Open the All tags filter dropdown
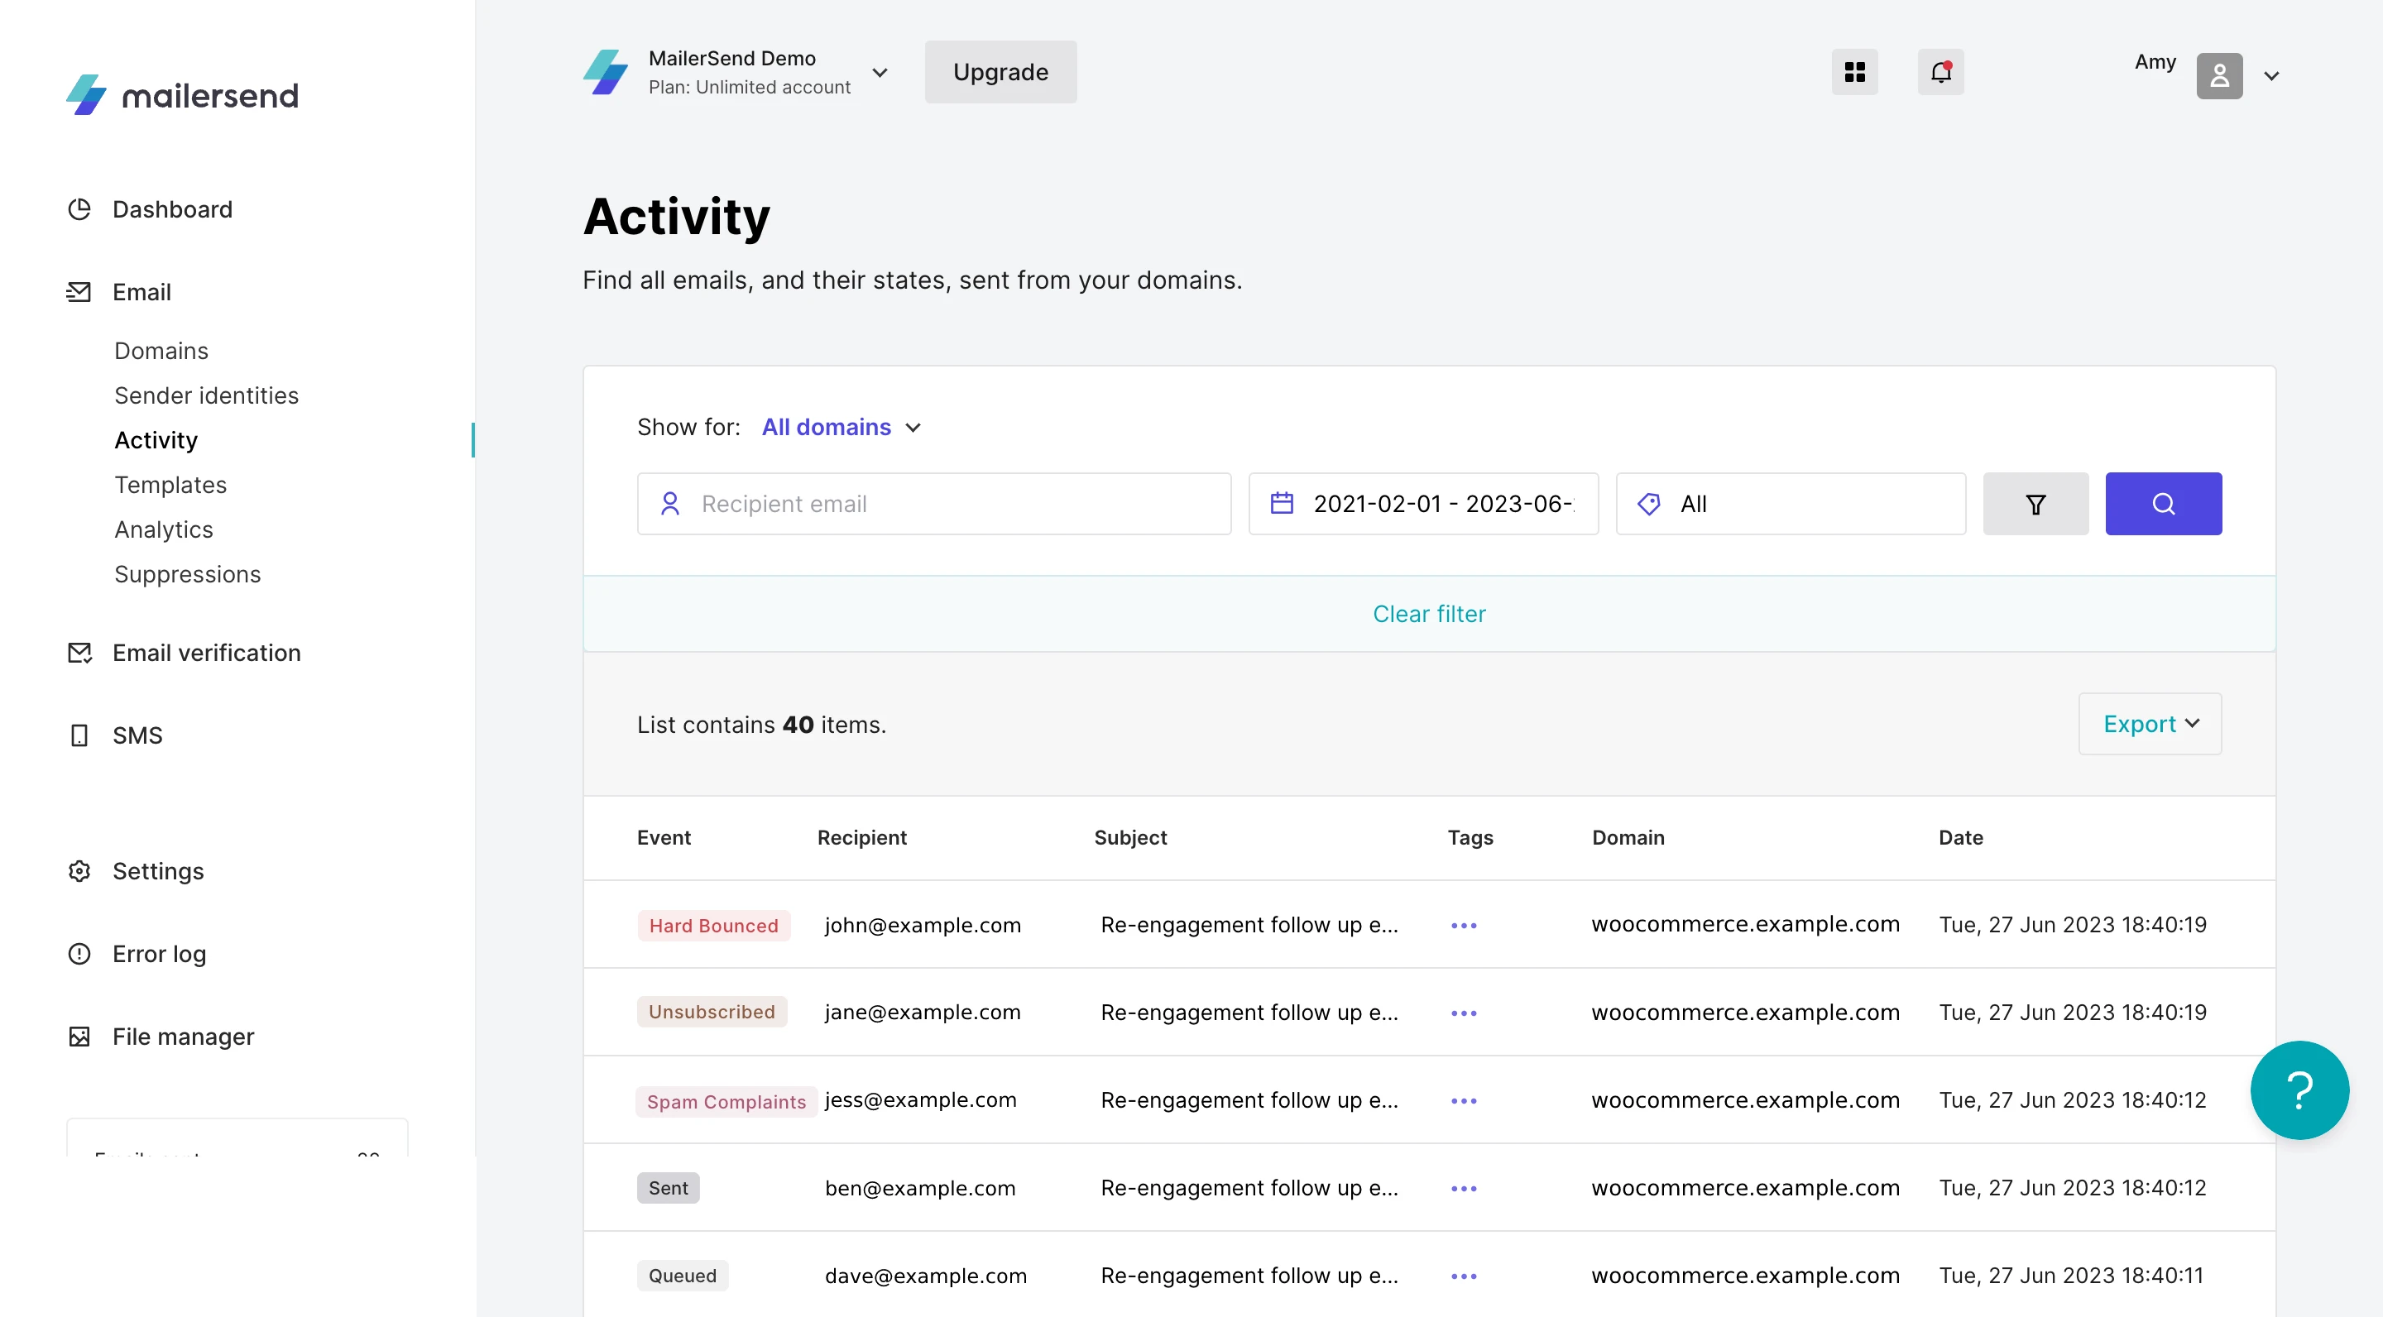The height and width of the screenshot is (1317, 2383). coord(1790,504)
